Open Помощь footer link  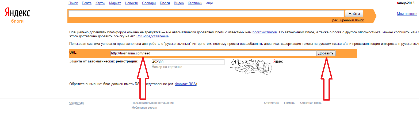pos(290,103)
